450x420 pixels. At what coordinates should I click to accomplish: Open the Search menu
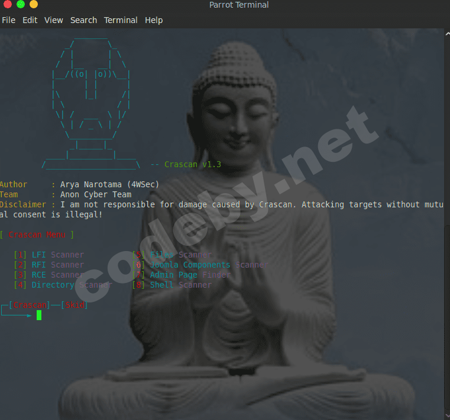[x=83, y=20]
